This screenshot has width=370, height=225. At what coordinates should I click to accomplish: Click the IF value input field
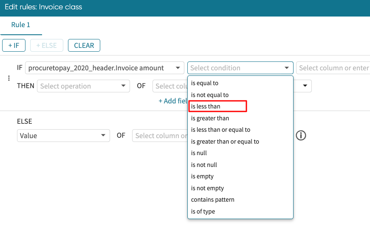pyautogui.click(x=333, y=68)
